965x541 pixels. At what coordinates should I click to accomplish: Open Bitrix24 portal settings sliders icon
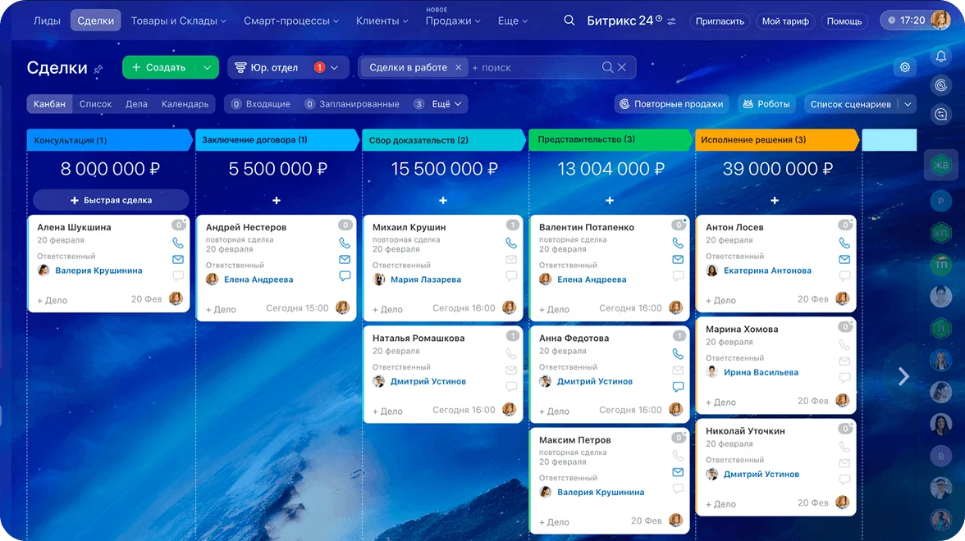click(x=671, y=21)
